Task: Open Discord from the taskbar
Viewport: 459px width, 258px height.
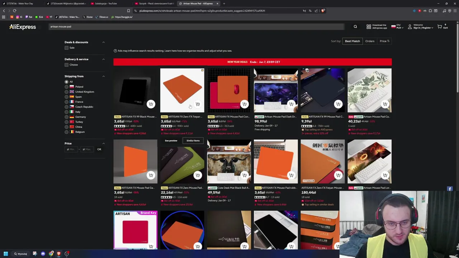Action: click(x=43, y=254)
